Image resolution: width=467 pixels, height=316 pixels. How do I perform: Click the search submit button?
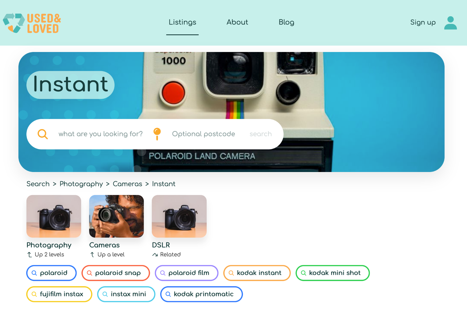(x=261, y=134)
